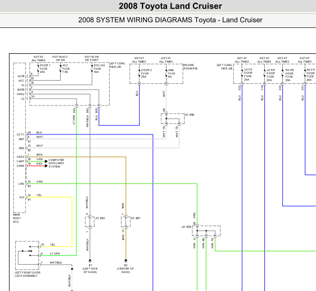Click the '2008 Toyota Land Cruiser' title
The height and width of the screenshot is (291, 316).
coord(170,6)
